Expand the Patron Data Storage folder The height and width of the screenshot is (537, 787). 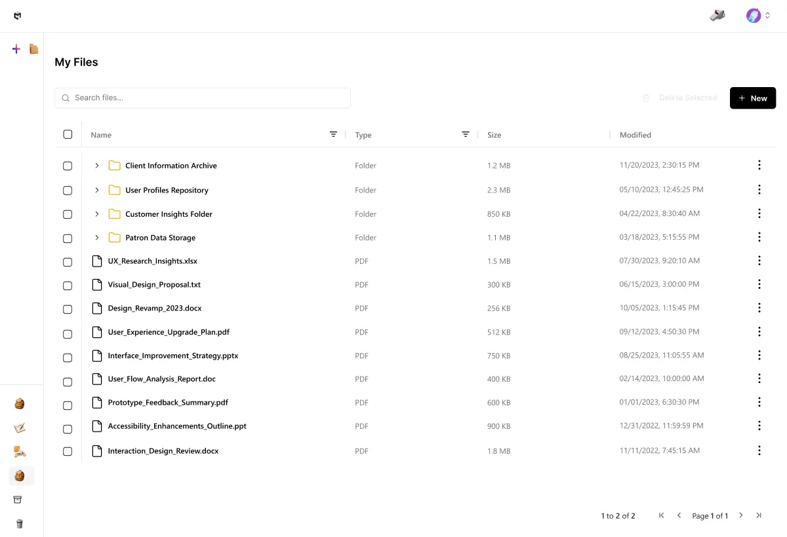[x=96, y=238]
